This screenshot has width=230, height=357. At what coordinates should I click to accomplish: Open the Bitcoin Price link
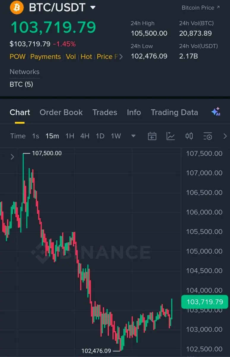[x=201, y=8]
